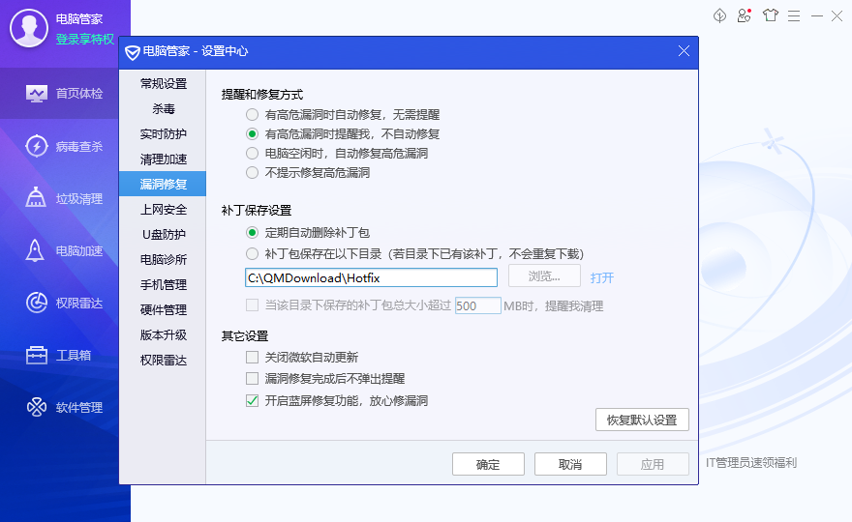The height and width of the screenshot is (522, 852).
Task: Select 不提示修复高危漏洞 radio option
Action: 252,173
